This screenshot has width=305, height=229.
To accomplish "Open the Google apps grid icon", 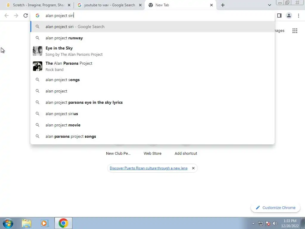I will point(295,31).
